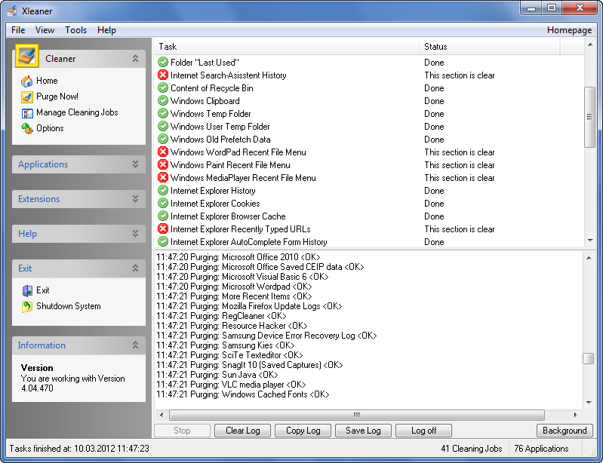Click the Cleaner broom icon in sidebar
This screenshot has height=463, width=603.
coord(27,56)
